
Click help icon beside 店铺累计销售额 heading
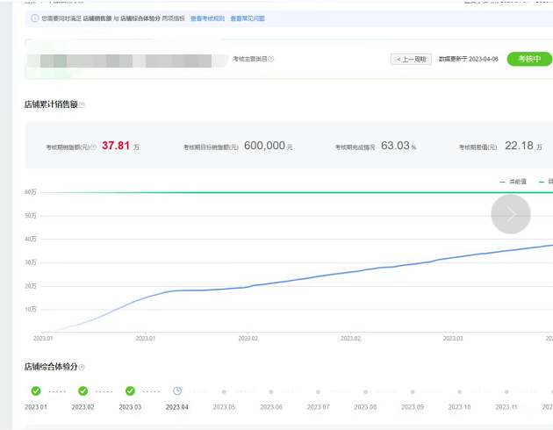point(82,105)
